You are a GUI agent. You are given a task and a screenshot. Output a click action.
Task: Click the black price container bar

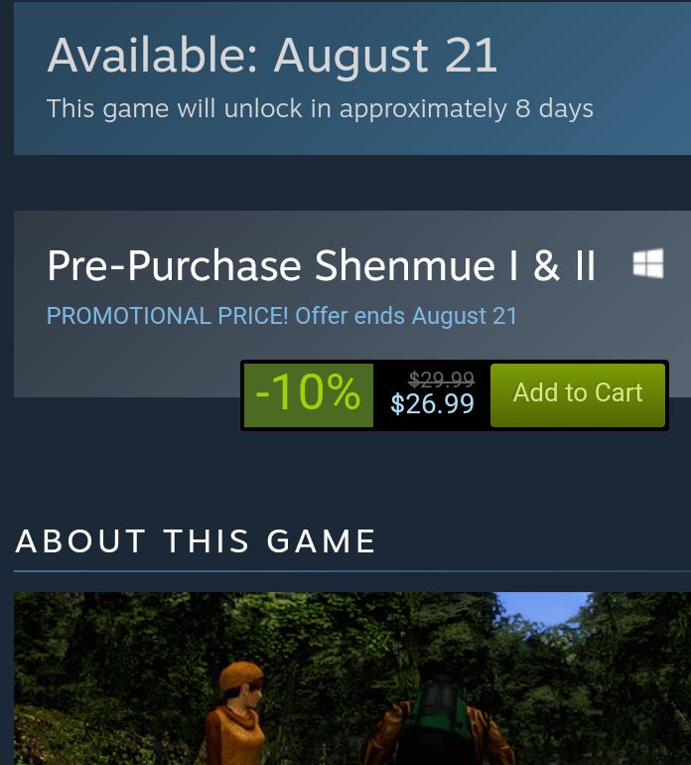455,395
